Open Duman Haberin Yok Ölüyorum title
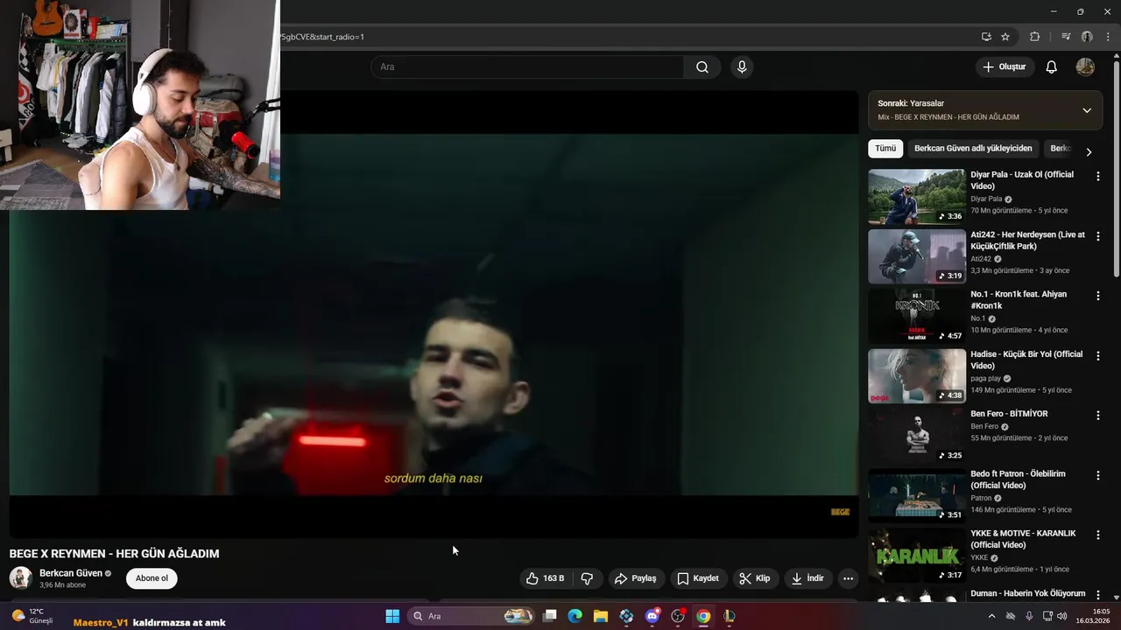The width and height of the screenshot is (1121, 630). click(x=1027, y=593)
